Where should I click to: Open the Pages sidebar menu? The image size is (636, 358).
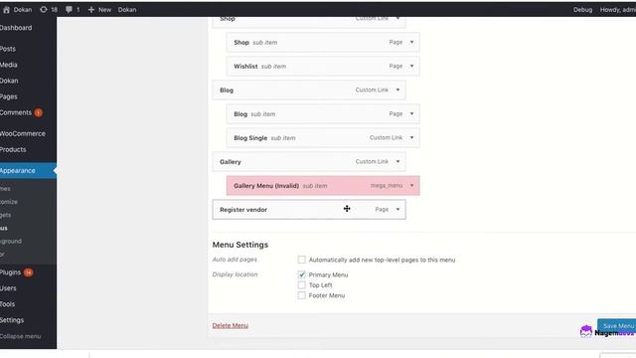(9, 96)
